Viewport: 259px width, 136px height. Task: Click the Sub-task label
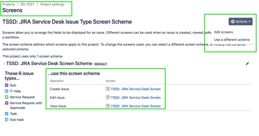(x=17, y=120)
